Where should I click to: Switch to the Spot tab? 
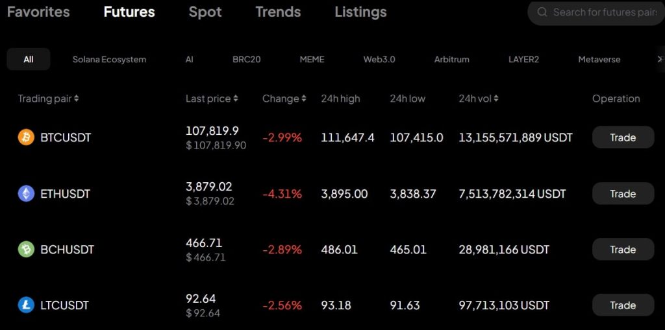tap(205, 12)
